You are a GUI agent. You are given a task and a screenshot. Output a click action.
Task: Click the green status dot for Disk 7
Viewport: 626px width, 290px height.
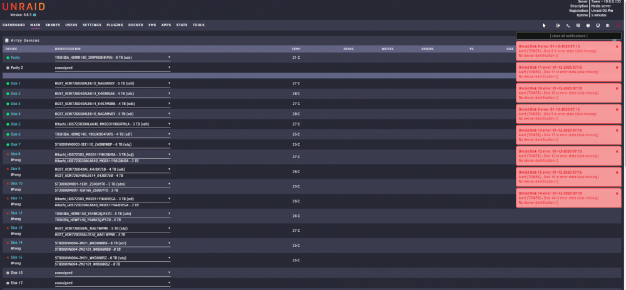[x=8, y=144]
